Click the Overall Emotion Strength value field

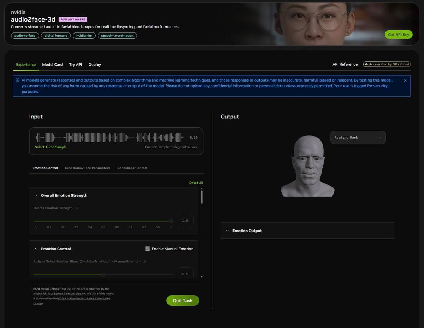[185, 221]
